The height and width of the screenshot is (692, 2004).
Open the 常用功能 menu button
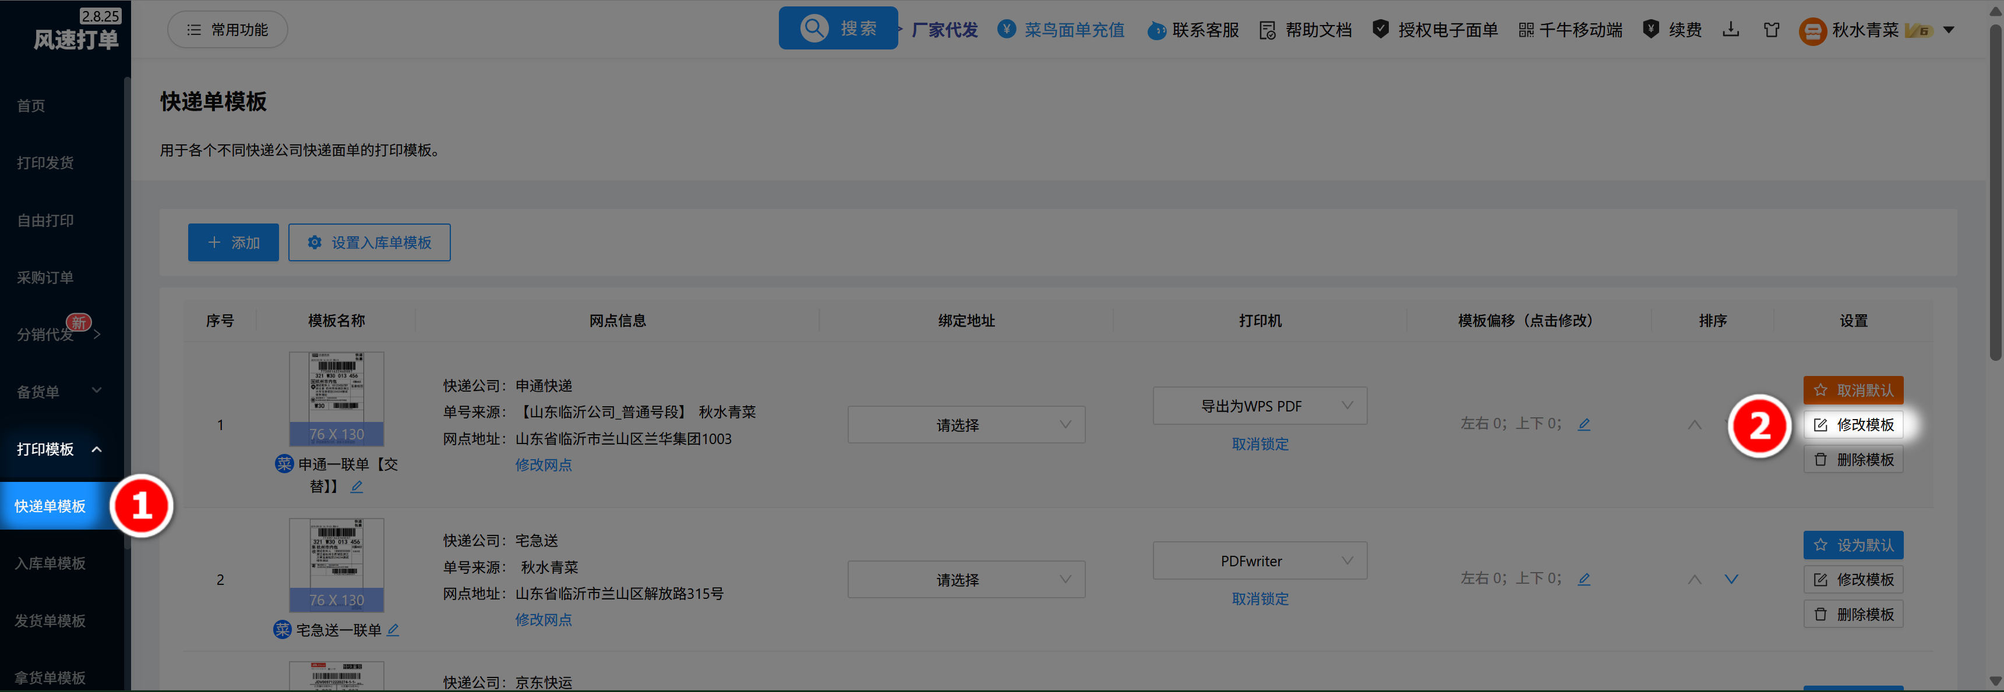227,30
